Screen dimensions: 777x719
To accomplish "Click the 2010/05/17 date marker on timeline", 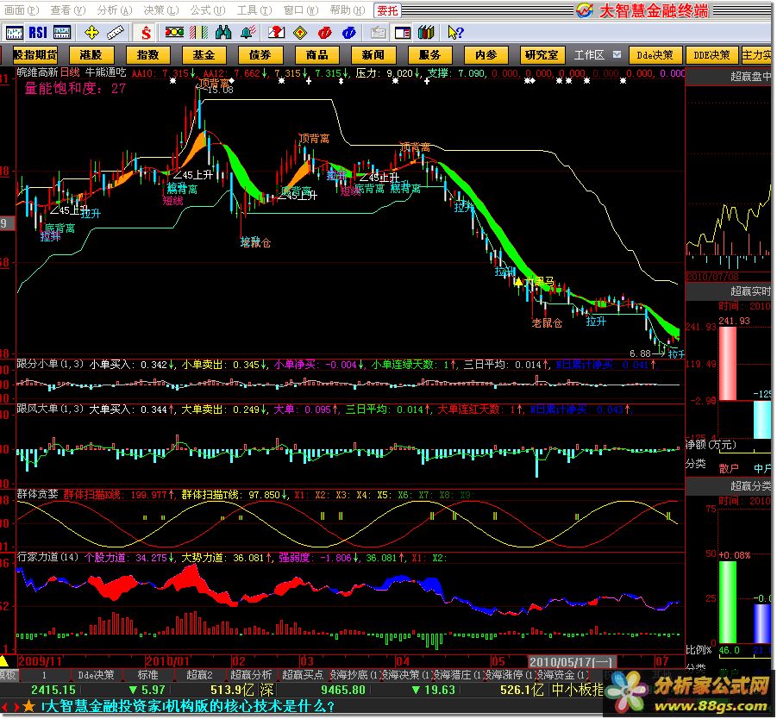I will (572, 662).
